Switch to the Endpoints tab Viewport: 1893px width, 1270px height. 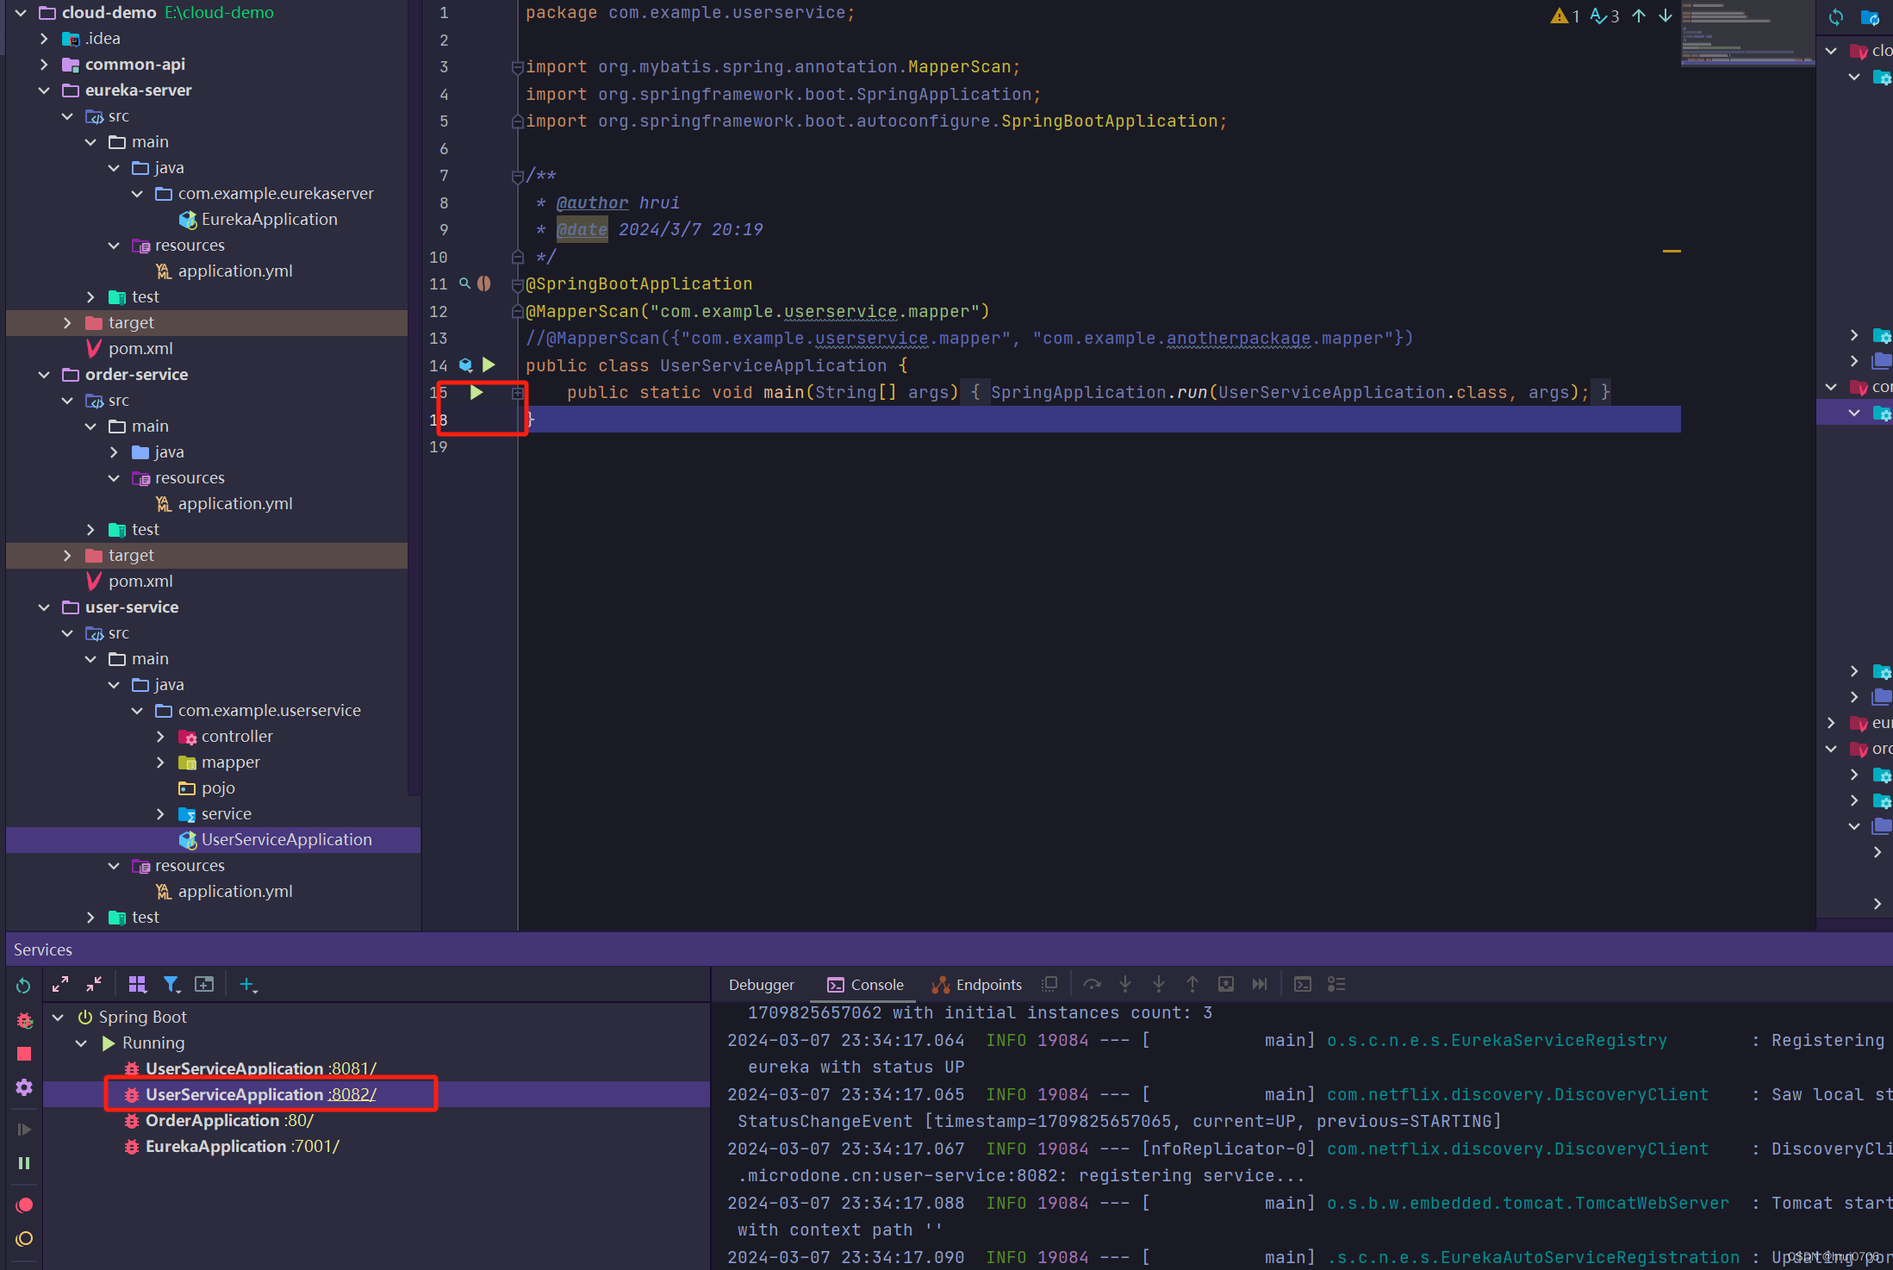coord(977,985)
